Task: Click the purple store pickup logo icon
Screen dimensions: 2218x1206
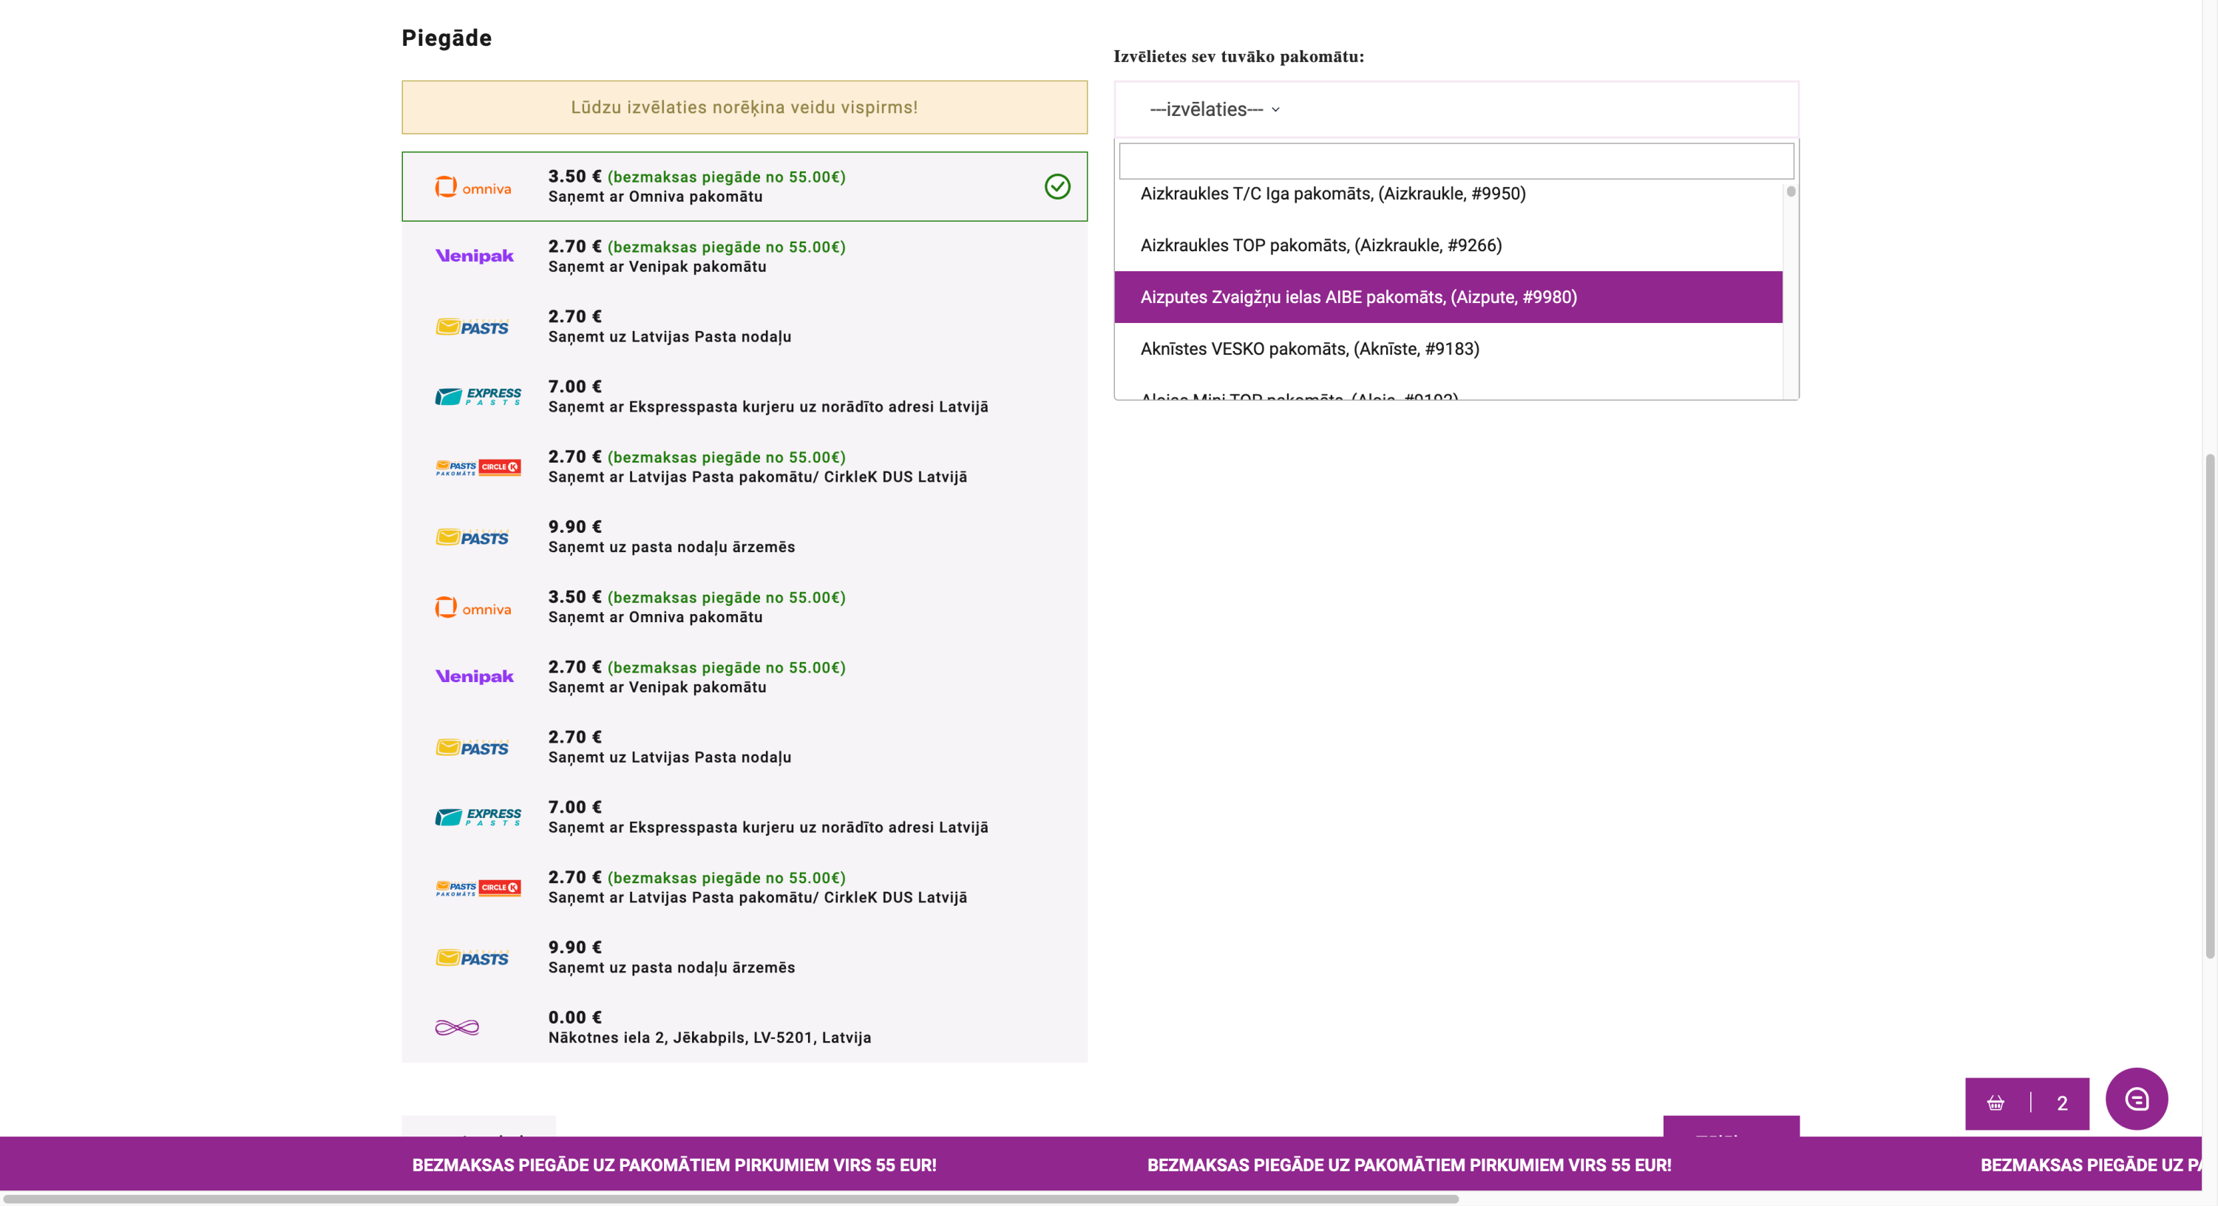Action: 456,1027
